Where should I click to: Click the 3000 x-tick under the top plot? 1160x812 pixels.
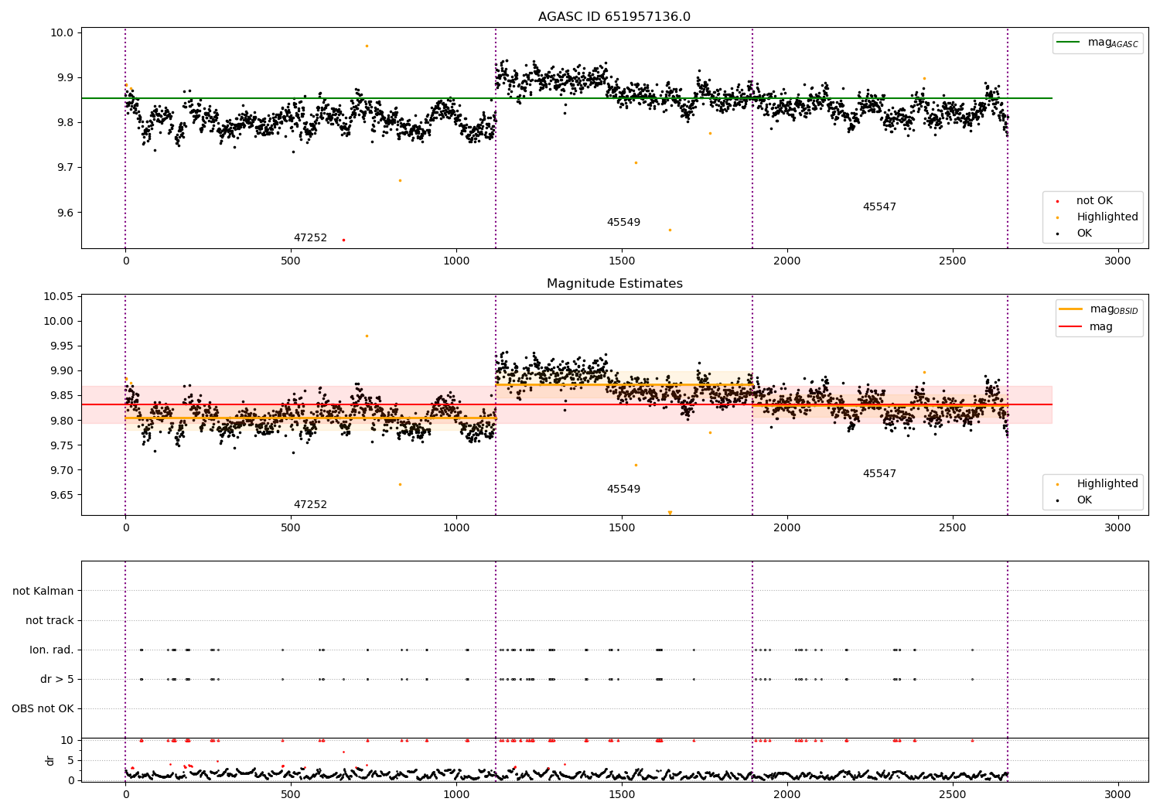(x=1117, y=261)
